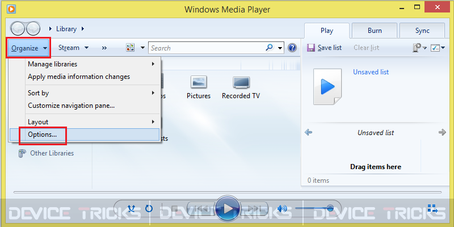Switch to the Play tab
454x227 pixels.
(x=327, y=31)
